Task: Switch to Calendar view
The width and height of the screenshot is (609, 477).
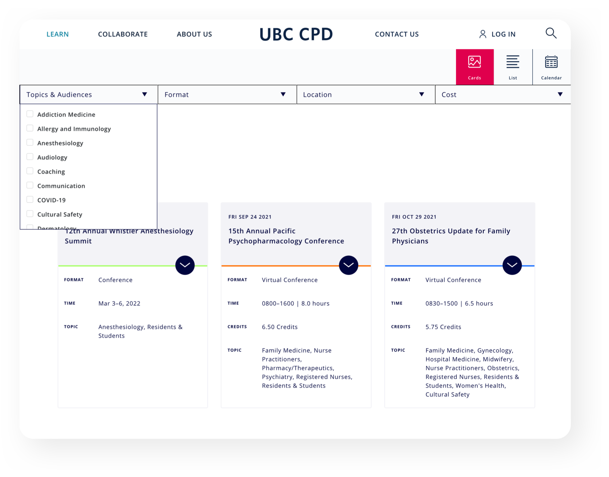Action: 551,67
